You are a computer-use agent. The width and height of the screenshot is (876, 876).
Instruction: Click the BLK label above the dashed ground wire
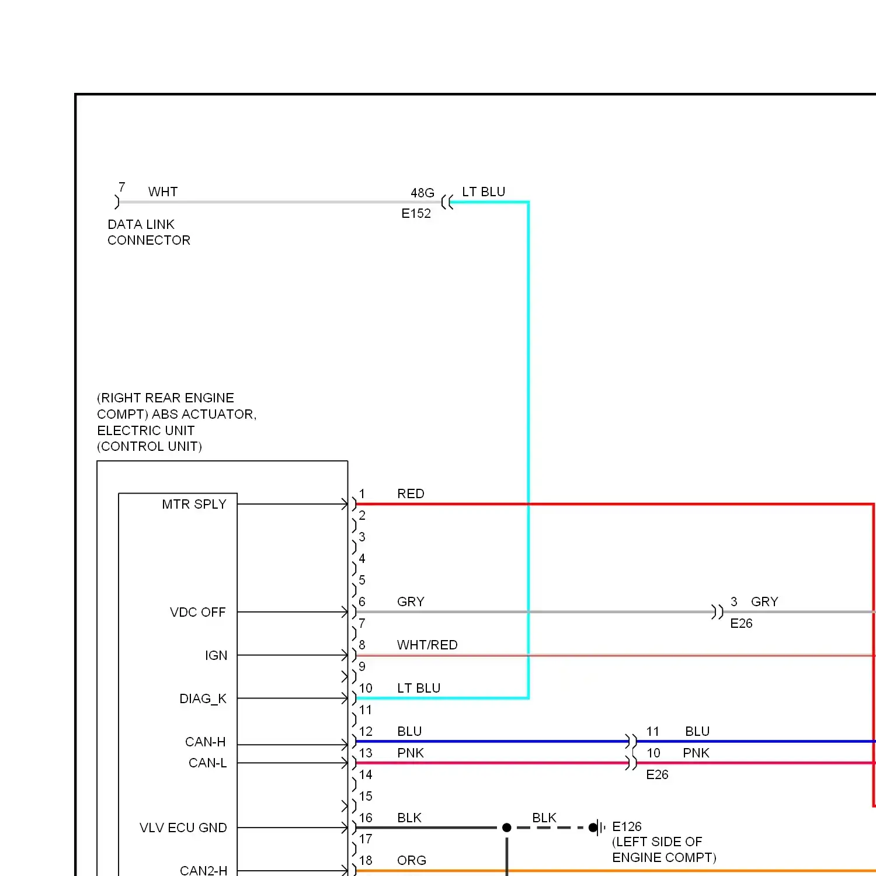[x=544, y=818]
